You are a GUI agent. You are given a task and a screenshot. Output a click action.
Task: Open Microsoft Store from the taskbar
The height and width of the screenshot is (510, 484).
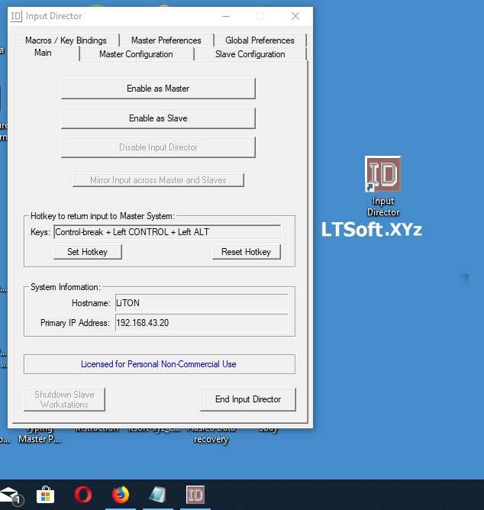tap(45, 495)
